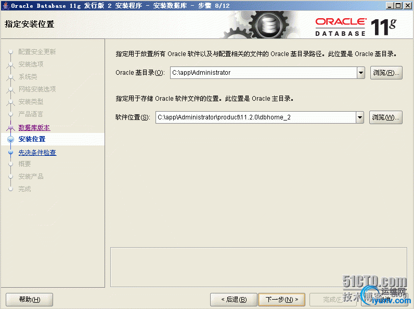Click the Oracle 基目录 path field
The height and width of the screenshot is (309, 414).
pos(264,73)
